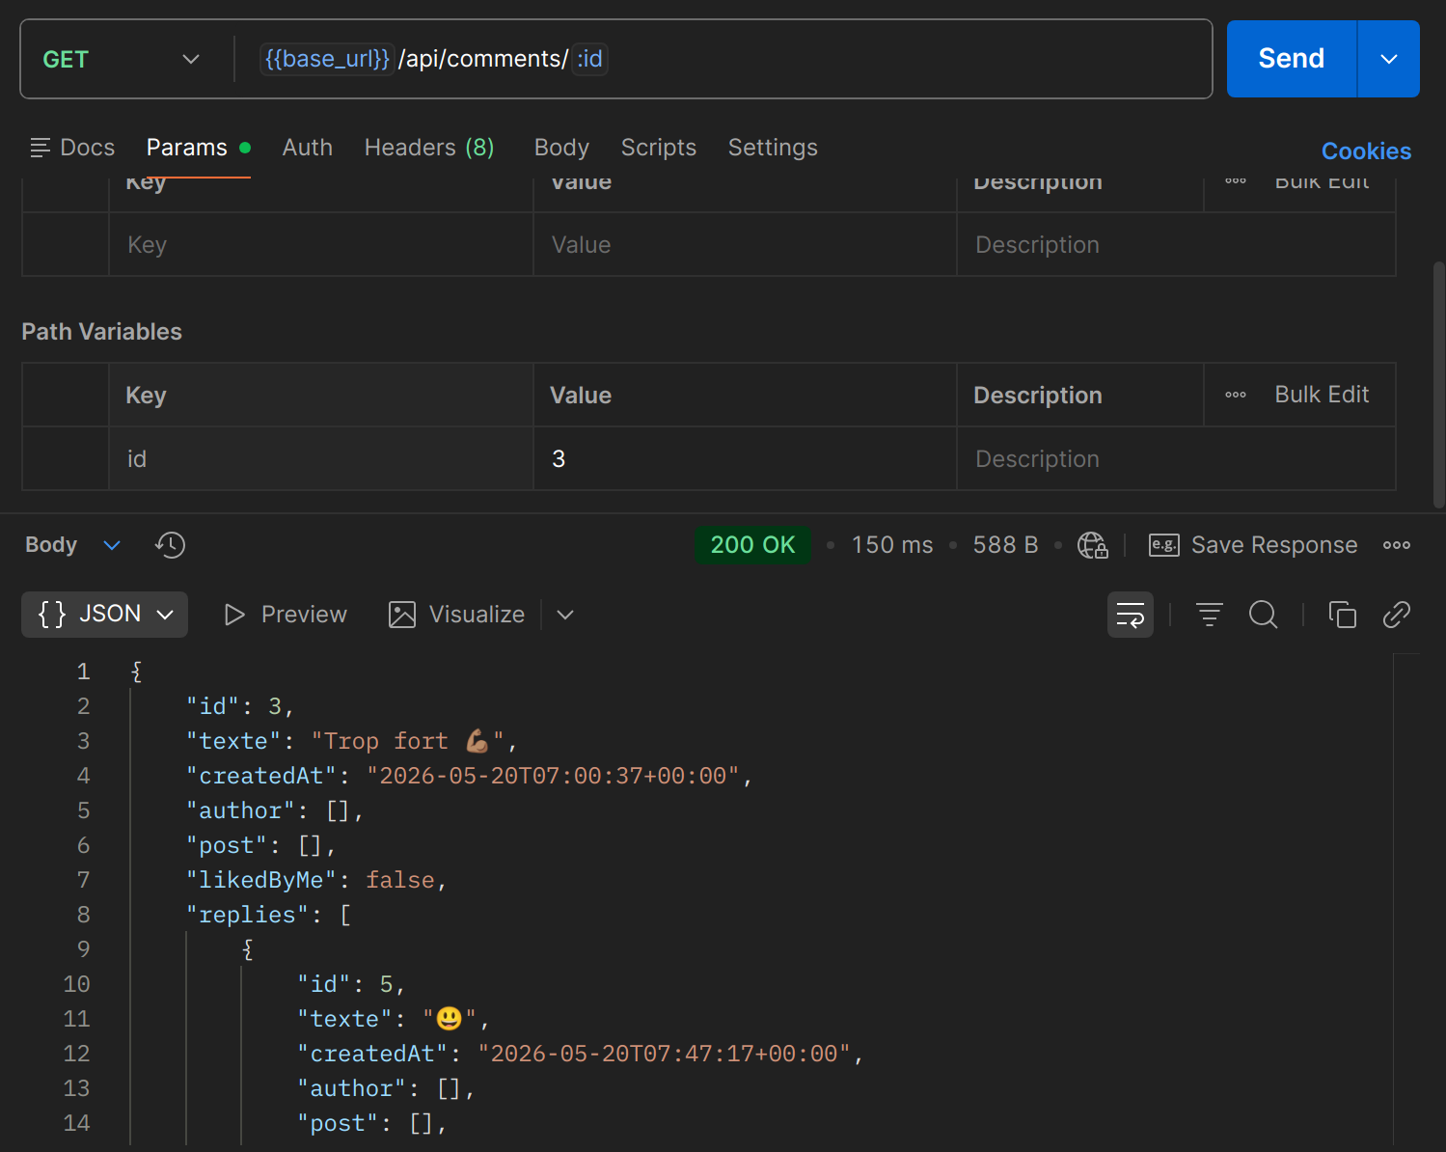
Task: Toggle word wrap in response
Action: click(1130, 615)
